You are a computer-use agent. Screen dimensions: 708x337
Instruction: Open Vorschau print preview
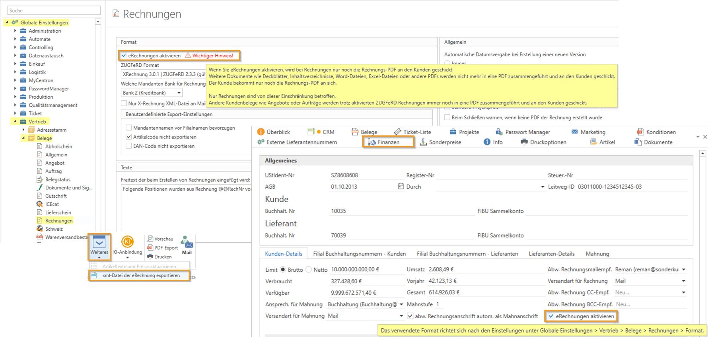pyautogui.click(x=150, y=239)
